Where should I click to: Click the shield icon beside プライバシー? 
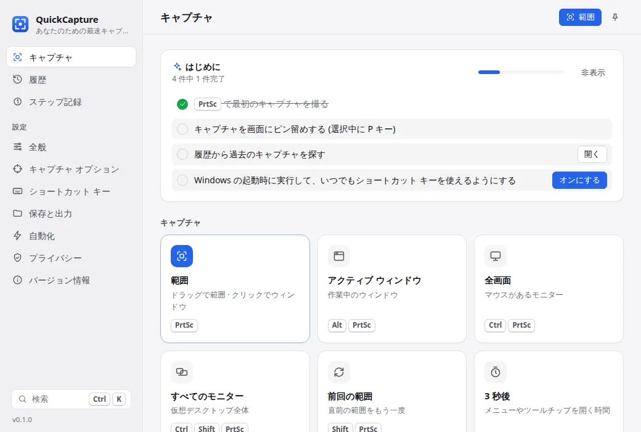(x=17, y=257)
